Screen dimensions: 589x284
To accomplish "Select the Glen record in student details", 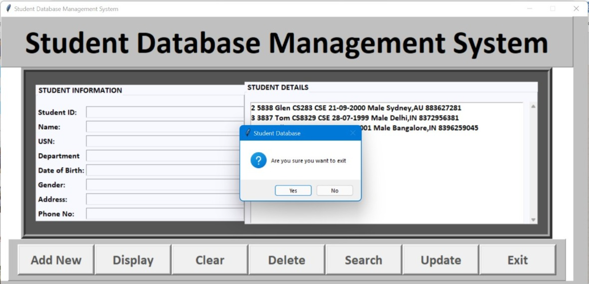I will click(356, 108).
